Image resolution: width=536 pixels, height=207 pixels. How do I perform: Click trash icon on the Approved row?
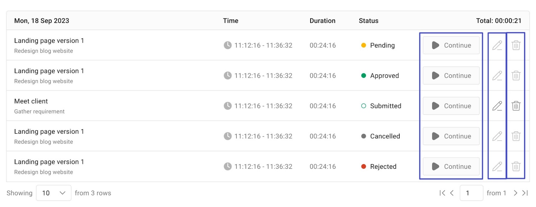(x=516, y=76)
